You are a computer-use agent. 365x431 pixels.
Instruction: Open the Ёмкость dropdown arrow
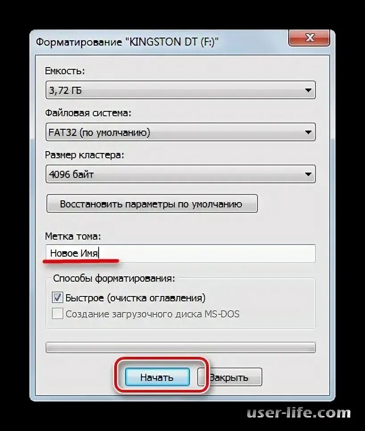pos(308,90)
